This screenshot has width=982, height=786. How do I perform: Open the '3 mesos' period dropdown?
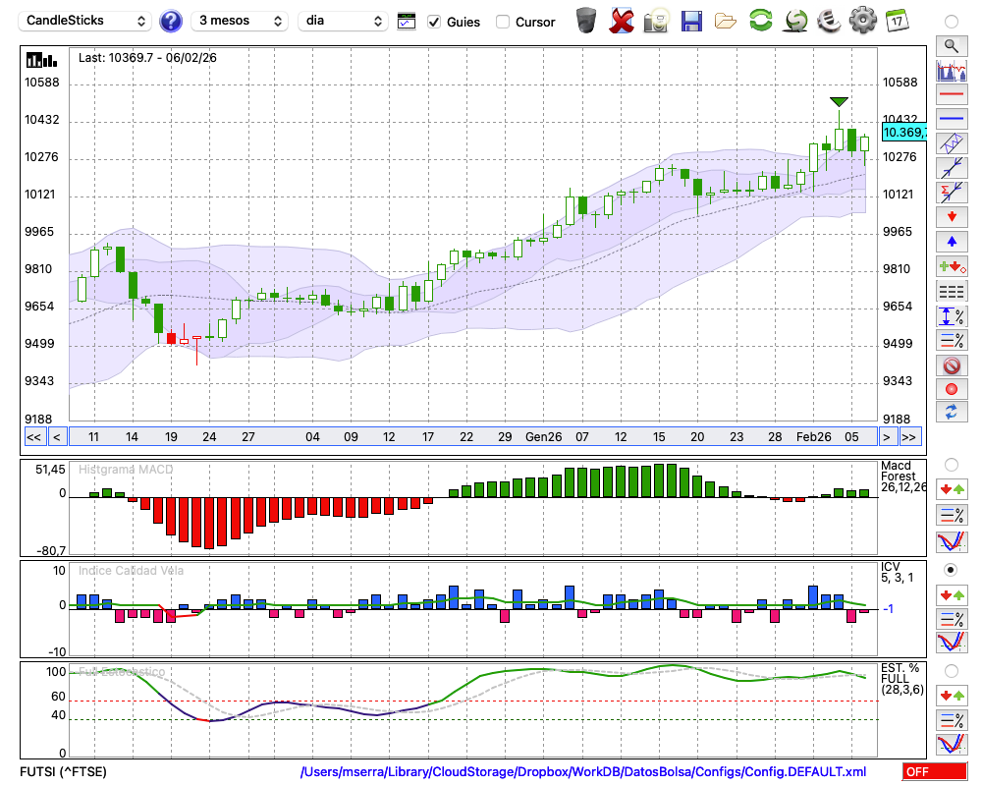coord(240,21)
